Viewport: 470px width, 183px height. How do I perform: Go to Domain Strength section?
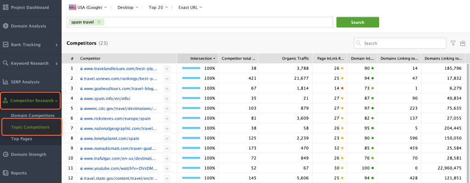(x=28, y=155)
